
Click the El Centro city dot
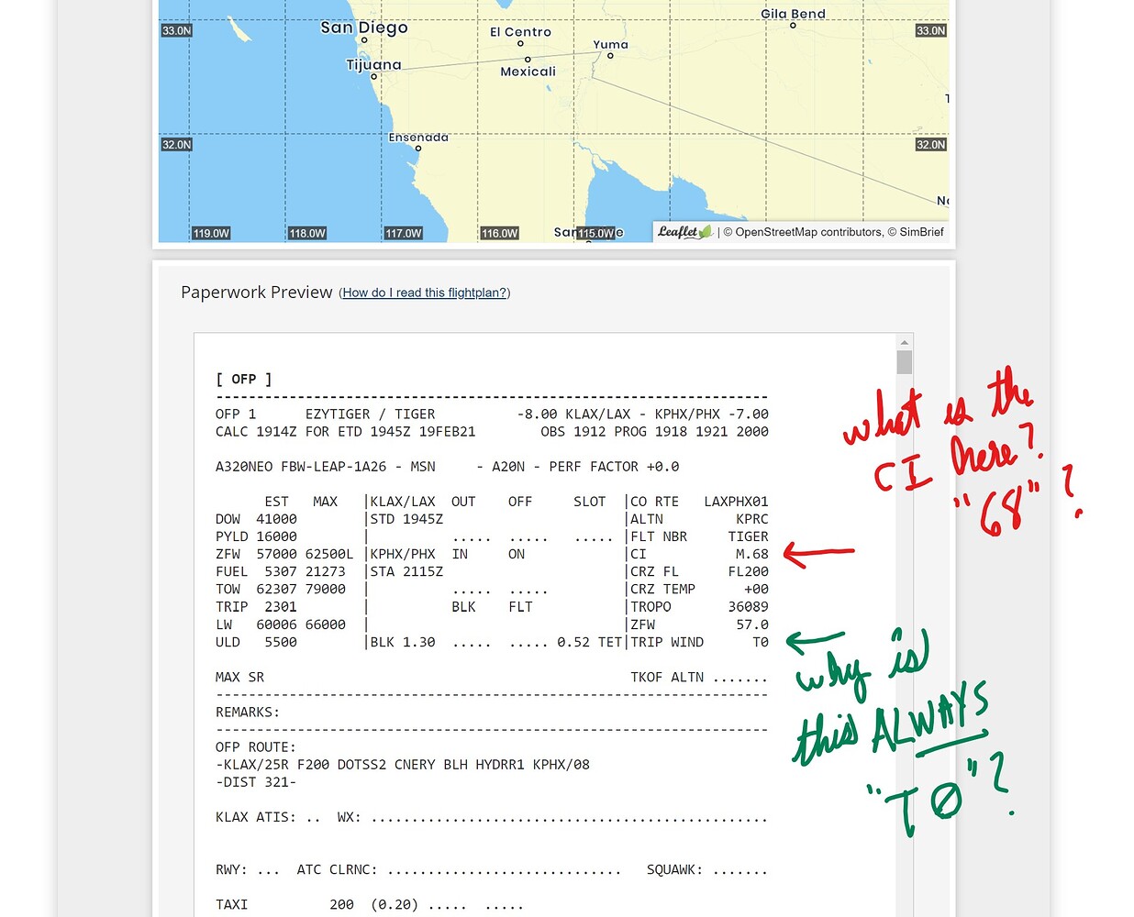click(x=520, y=42)
